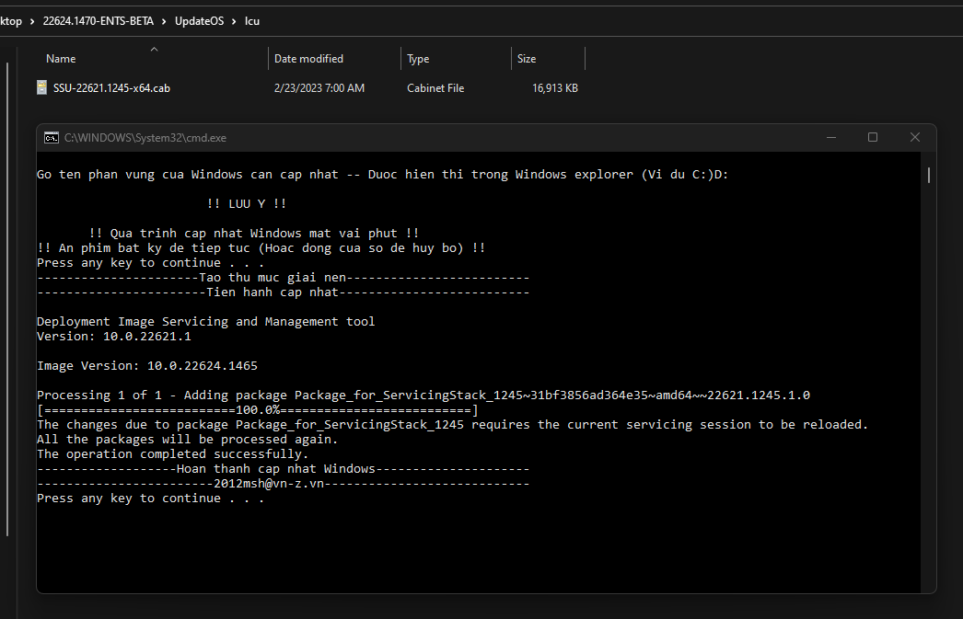The width and height of the screenshot is (963, 619).
Task: Click the C:\WINDOWS\System32\cmd.exe title text
Action: (x=145, y=138)
